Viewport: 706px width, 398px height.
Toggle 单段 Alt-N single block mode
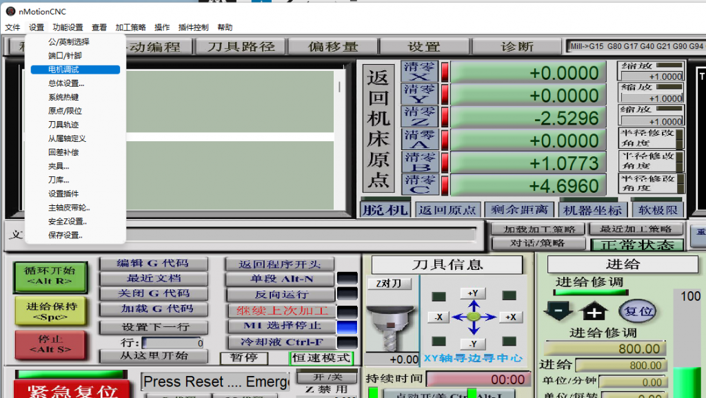(x=281, y=279)
